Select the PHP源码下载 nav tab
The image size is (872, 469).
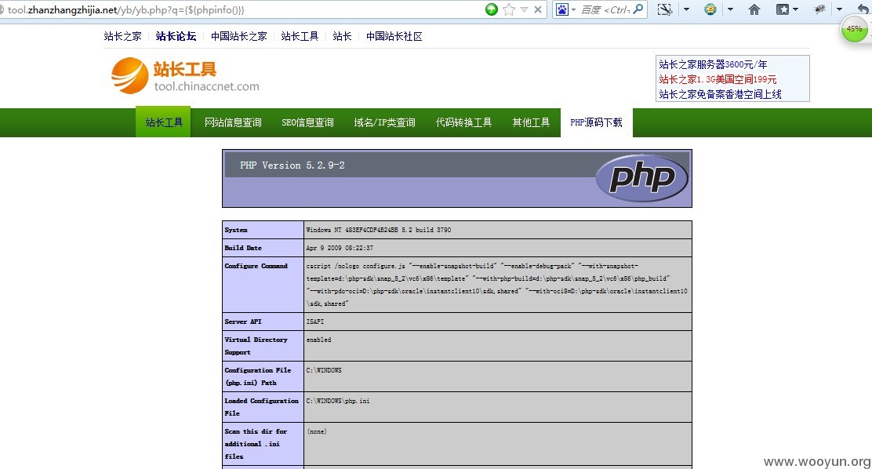click(x=596, y=122)
